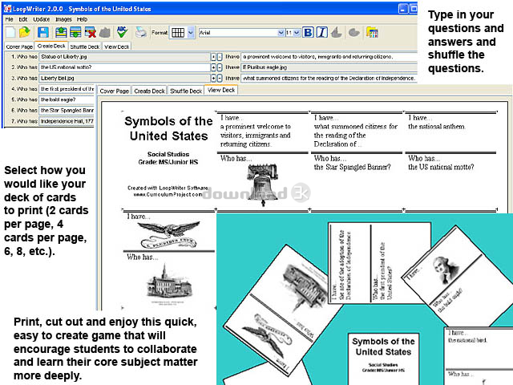
Task: Click plus button on row 3
Action: (x=213, y=79)
